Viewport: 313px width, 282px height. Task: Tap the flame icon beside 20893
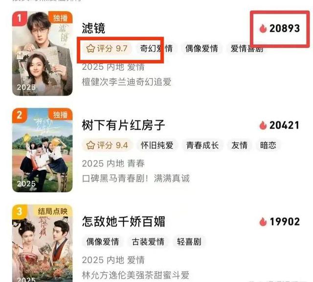pyautogui.click(x=263, y=28)
